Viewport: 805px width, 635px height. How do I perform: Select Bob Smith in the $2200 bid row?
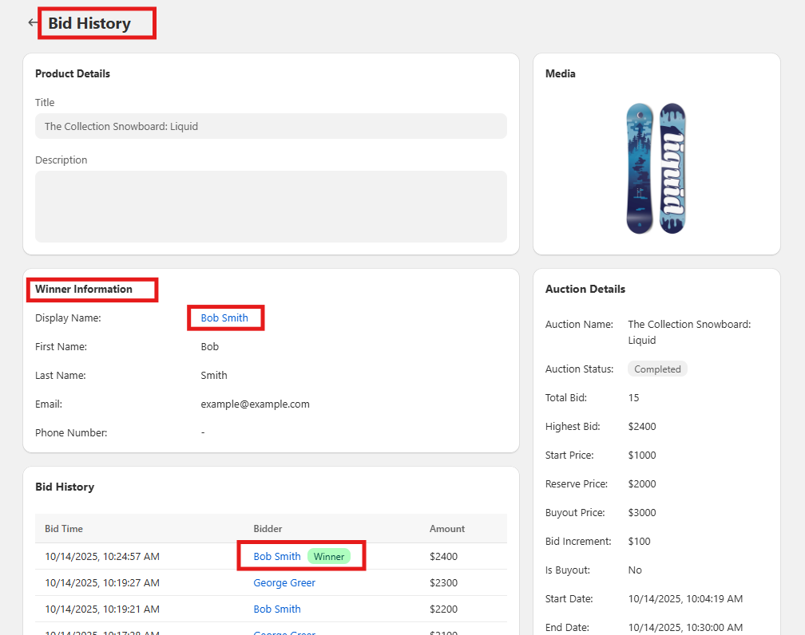coord(277,609)
